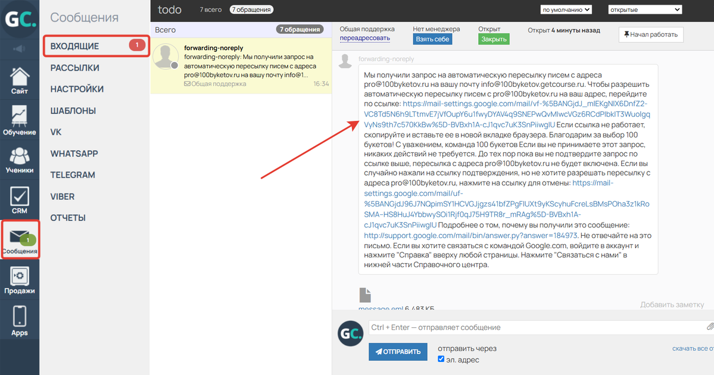
Task: Click the Добавить заметку link
Action: 672,304
